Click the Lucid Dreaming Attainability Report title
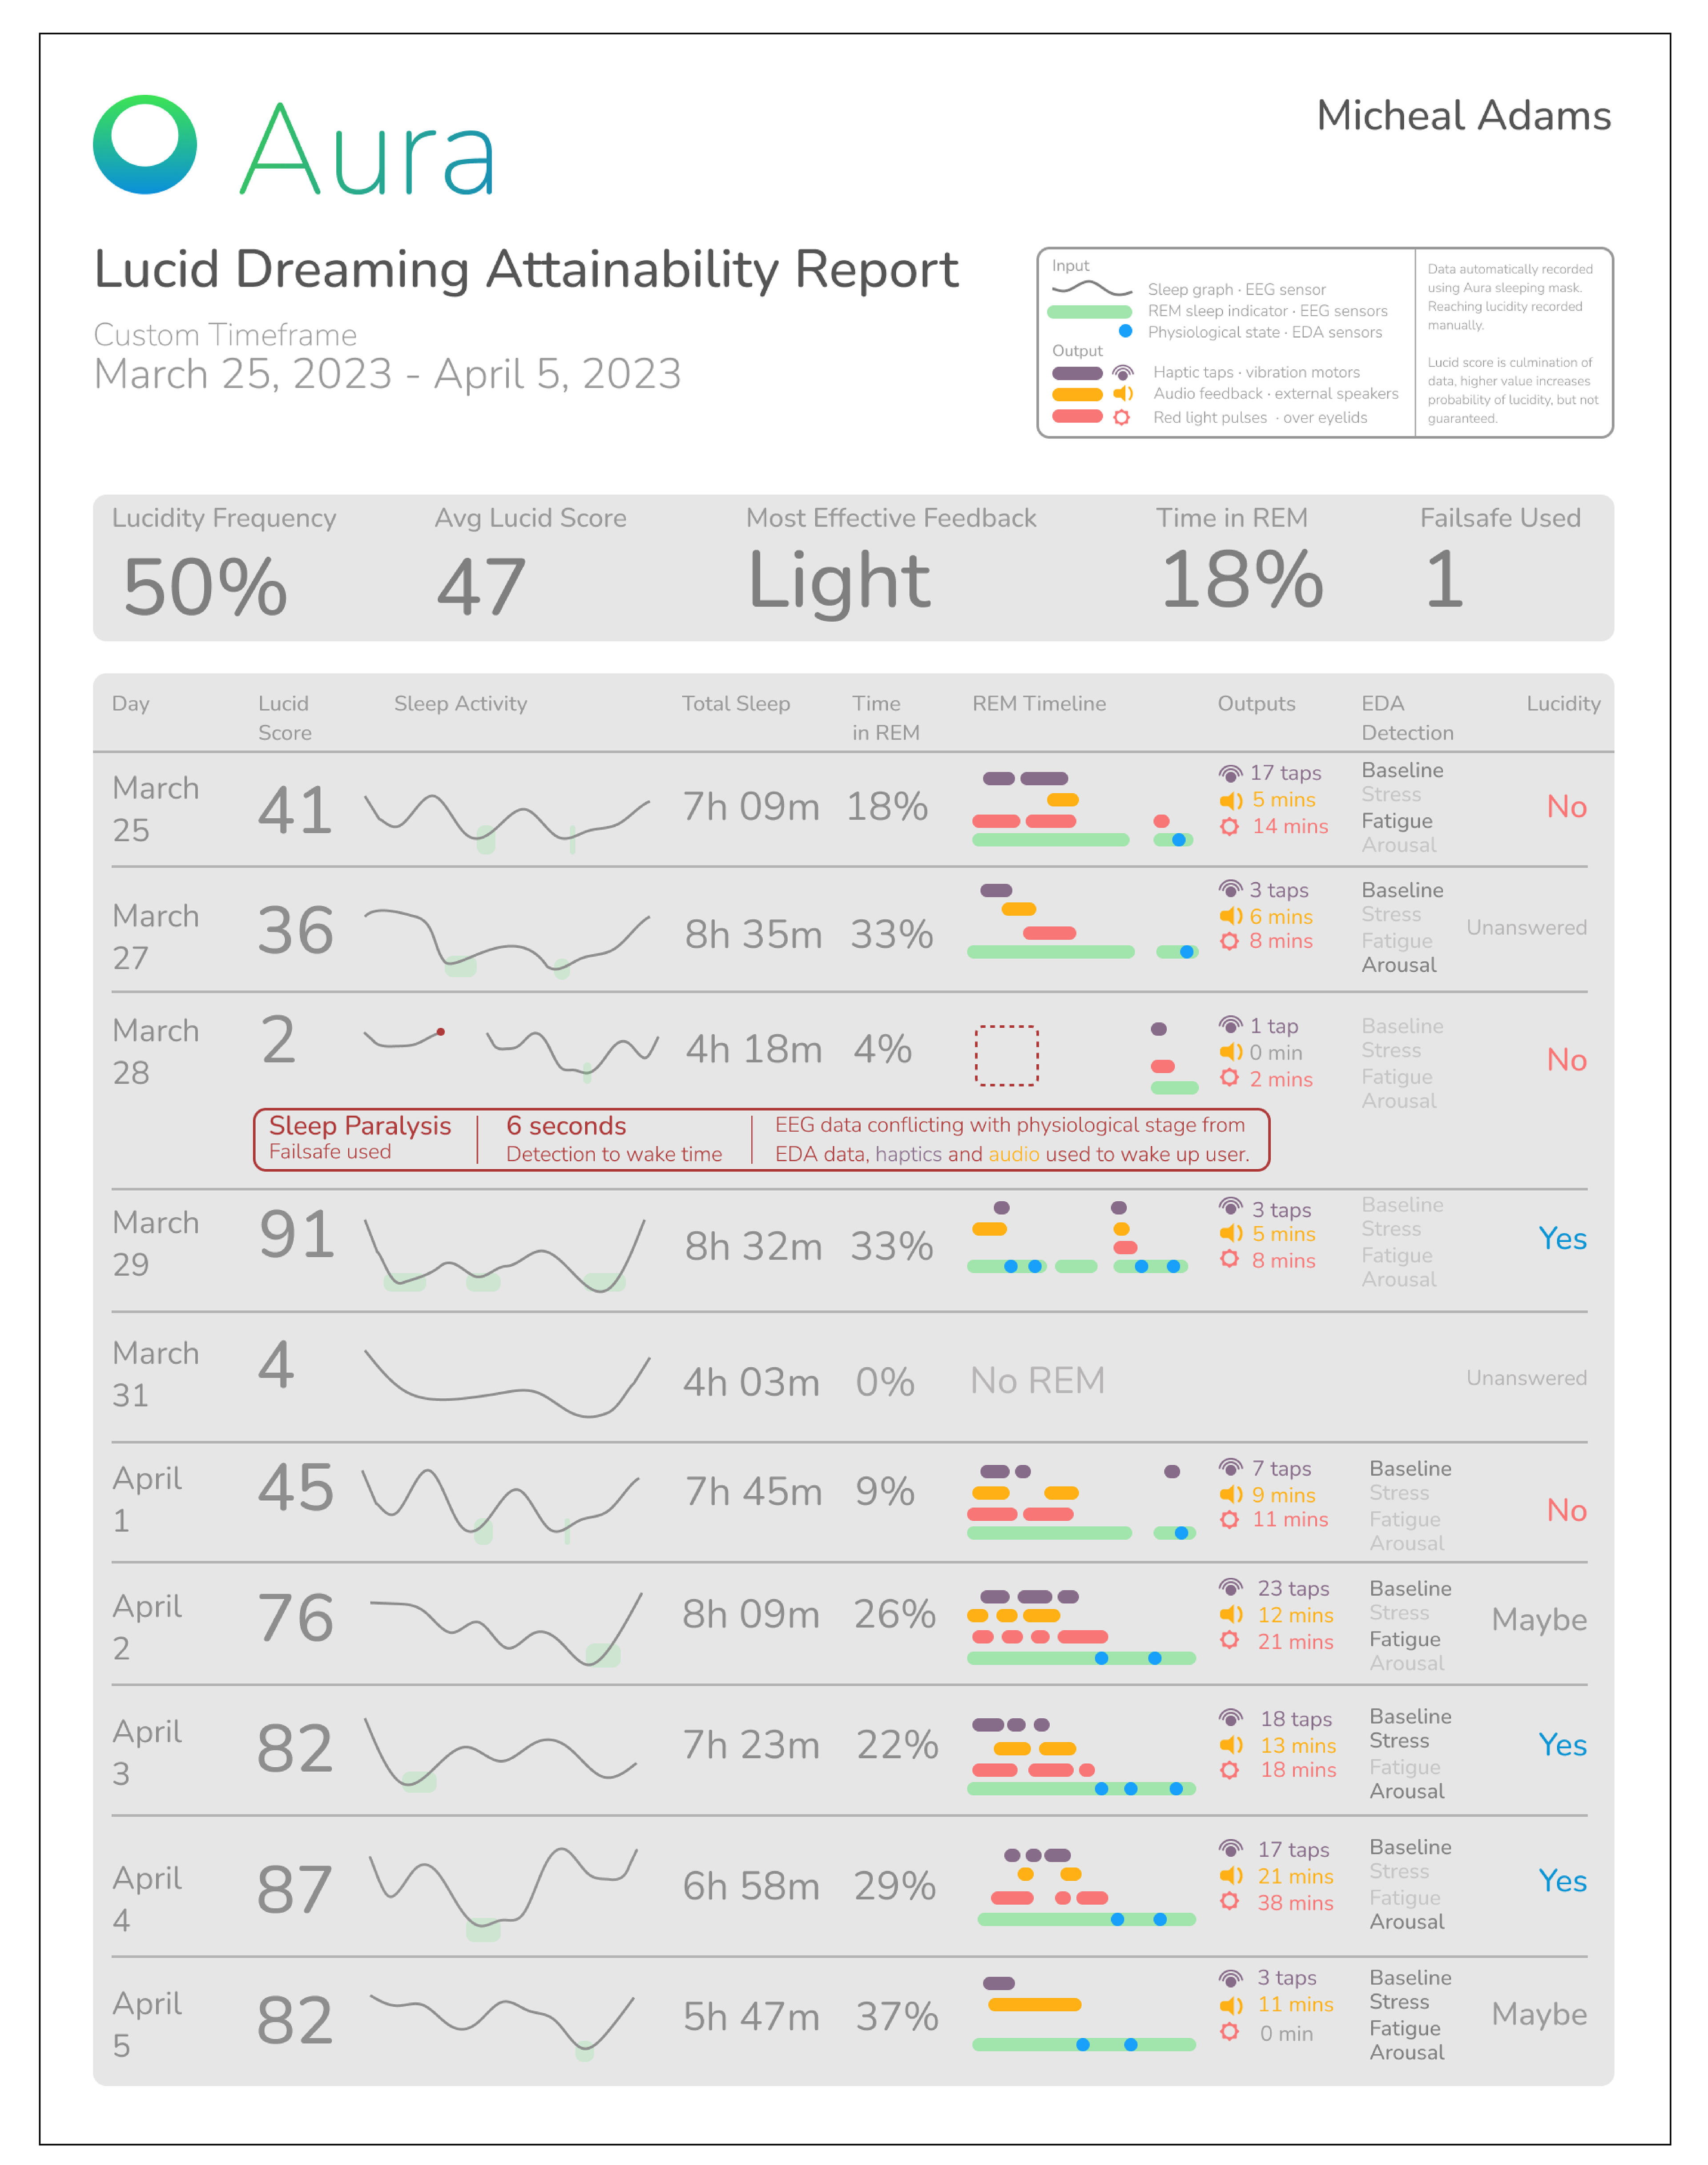This screenshot has width=1708, height=2165. point(526,270)
